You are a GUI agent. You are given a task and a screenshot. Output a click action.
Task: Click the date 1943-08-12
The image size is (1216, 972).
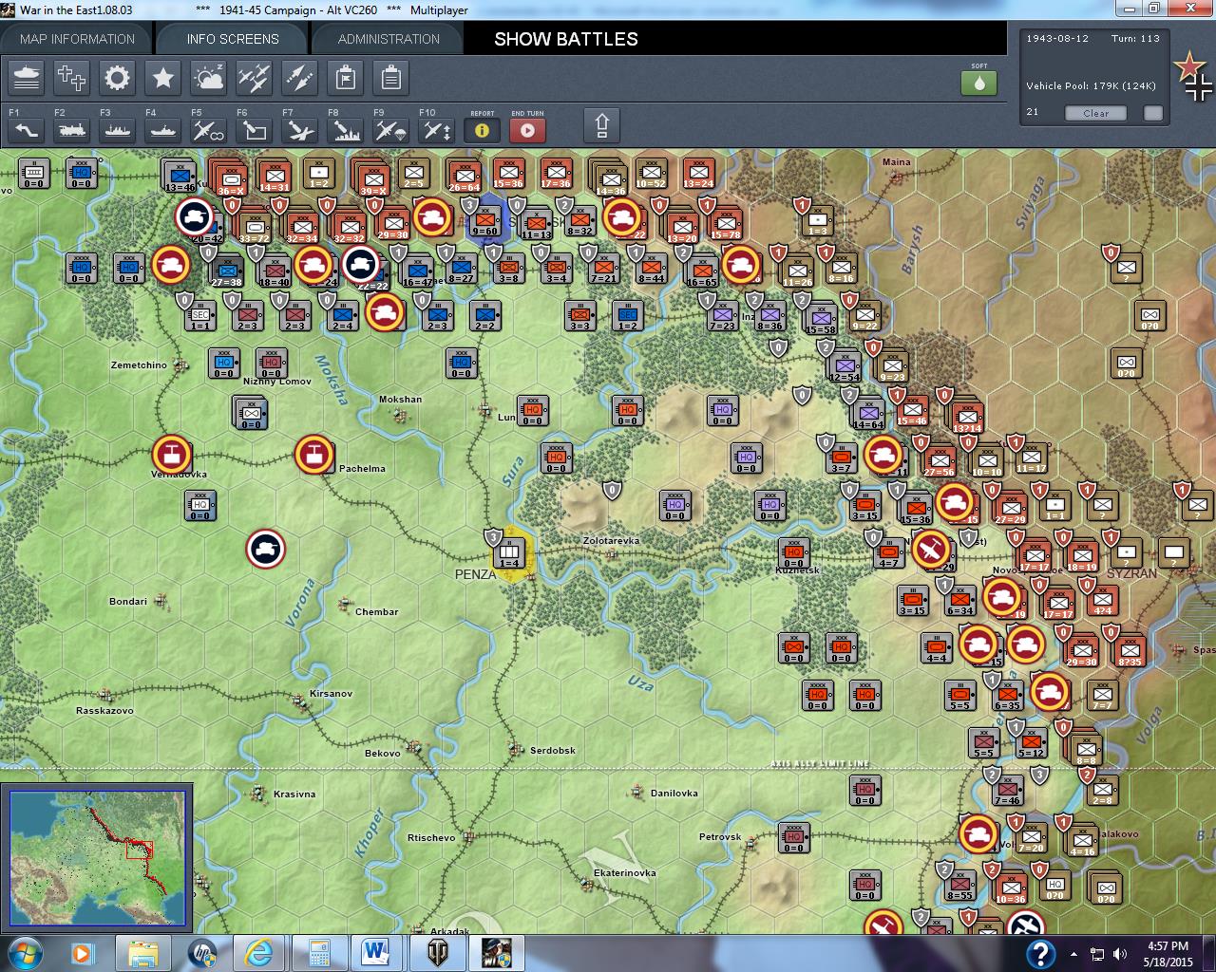[x=1057, y=39]
